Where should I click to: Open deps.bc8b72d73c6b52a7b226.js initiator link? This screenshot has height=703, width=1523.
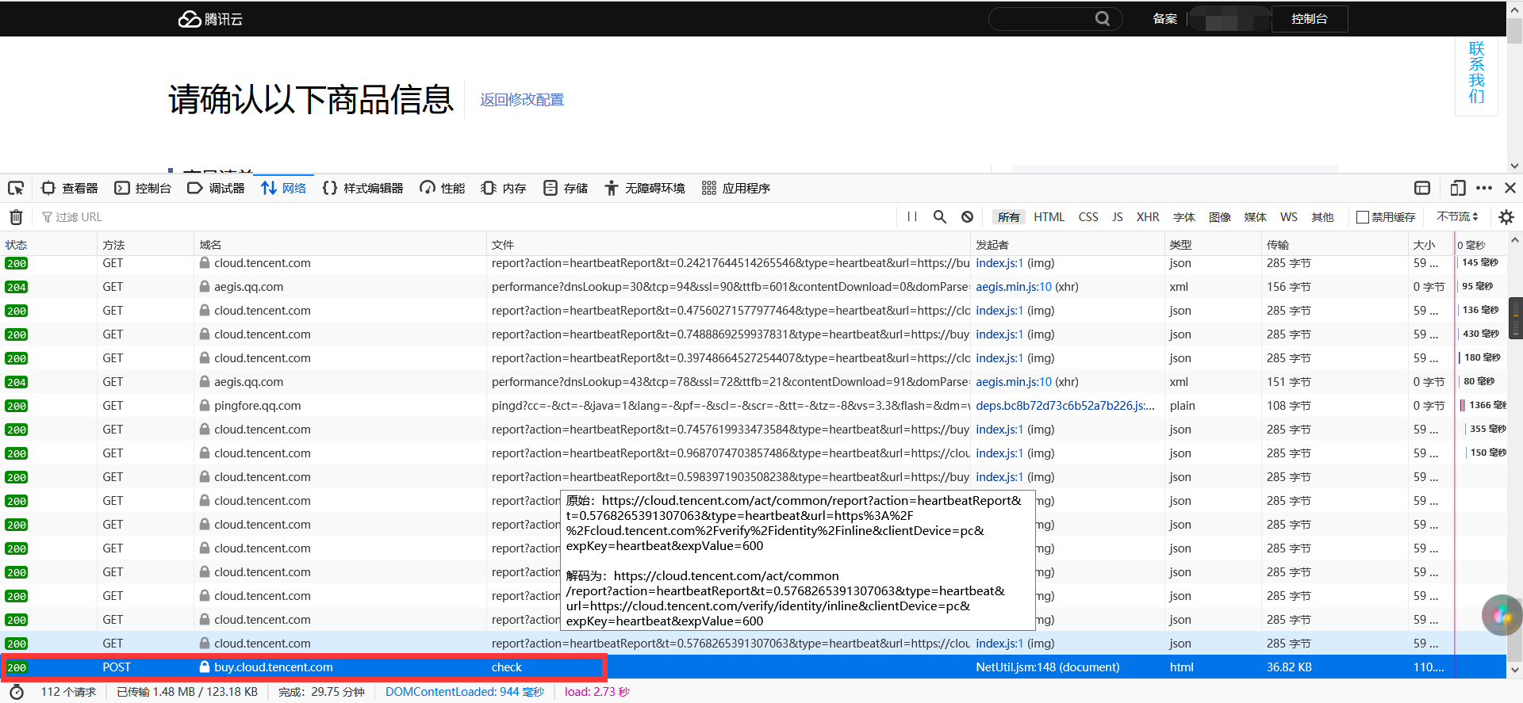(1065, 406)
